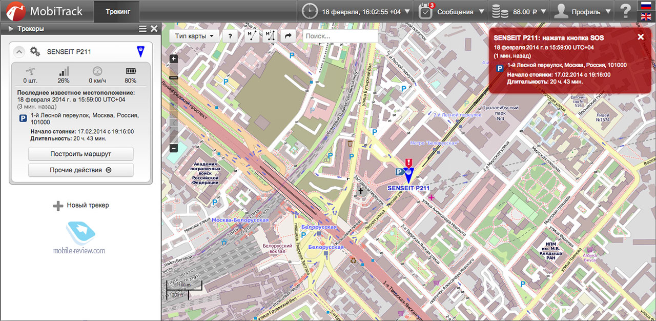Viewport: 656px width, 321px height.
Task: Switch to the Трекинг tab
Action: [x=118, y=11]
